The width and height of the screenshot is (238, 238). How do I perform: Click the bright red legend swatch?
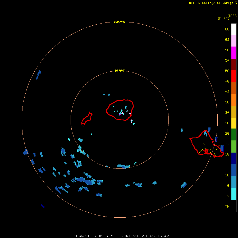click(234, 76)
